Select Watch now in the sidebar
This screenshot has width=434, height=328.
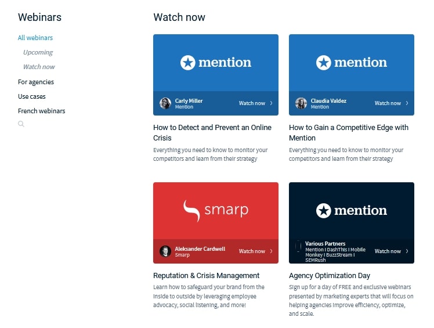39,67
